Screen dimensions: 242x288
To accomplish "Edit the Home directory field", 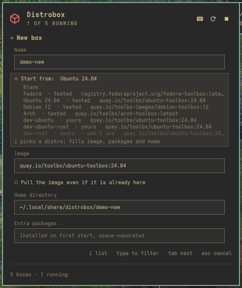I will coord(119,207).
